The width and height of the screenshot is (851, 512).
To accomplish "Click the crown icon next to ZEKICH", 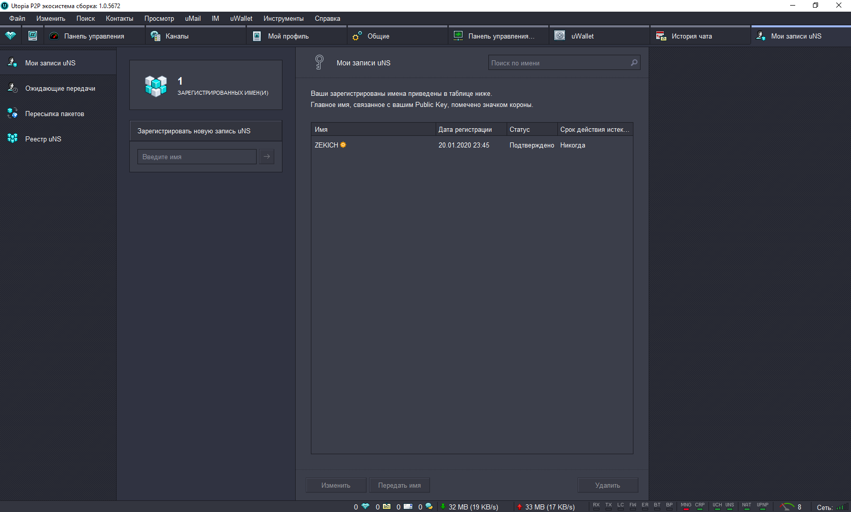I will tap(343, 145).
